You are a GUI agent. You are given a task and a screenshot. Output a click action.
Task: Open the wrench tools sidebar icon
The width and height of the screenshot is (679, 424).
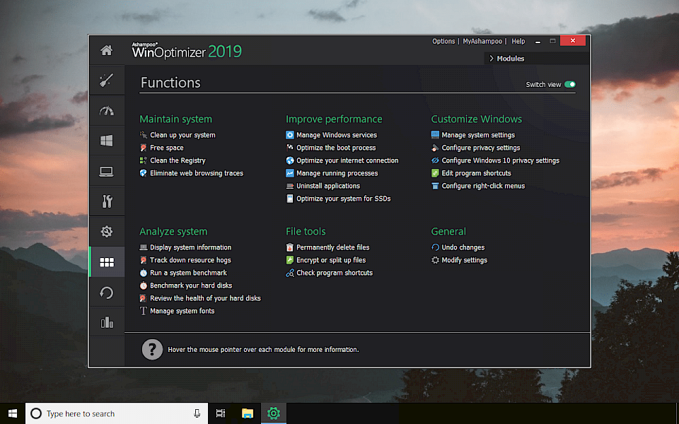[107, 201]
